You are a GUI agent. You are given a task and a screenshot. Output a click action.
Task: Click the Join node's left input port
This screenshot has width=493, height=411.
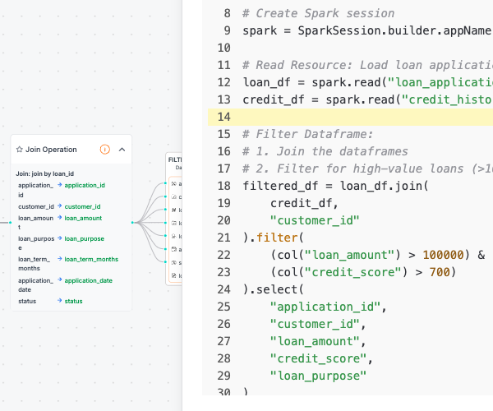click(11, 222)
